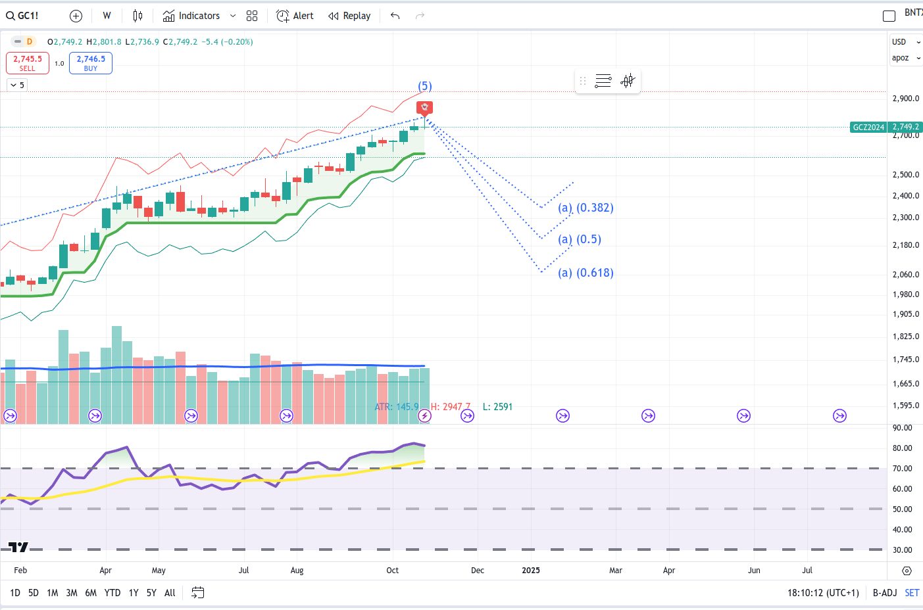
Task: Click the GCZ2024 price label on the axis
Action: coord(868,127)
